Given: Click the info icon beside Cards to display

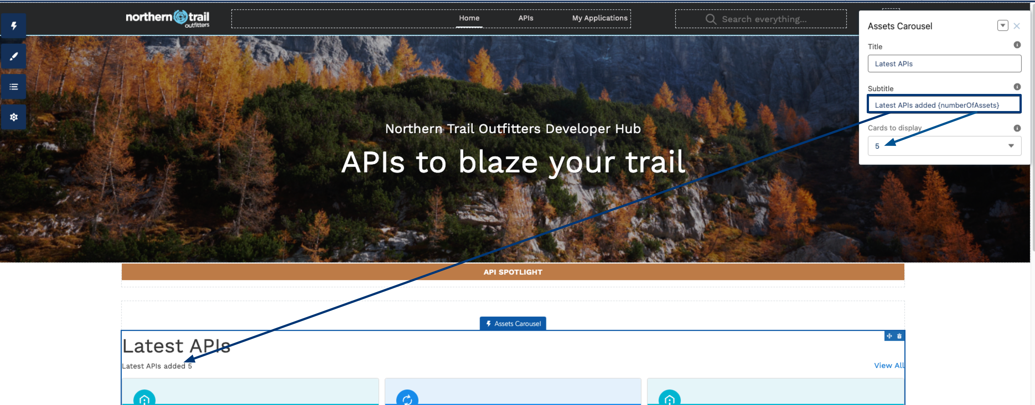Looking at the screenshot, I should point(1017,128).
